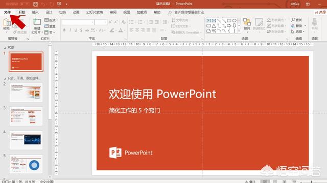Screen dimensions: 327x183
Task: Start slideshow from beginning via quick access icon
Action: pyautogui.click(x=59, y=4)
